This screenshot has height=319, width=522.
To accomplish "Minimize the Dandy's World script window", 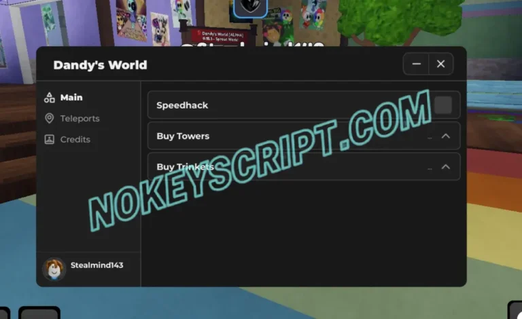I will click(x=416, y=64).
